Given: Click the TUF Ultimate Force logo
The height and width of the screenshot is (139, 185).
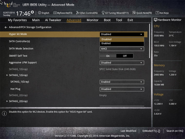Looking at the screenshot, I should (x=12, y=4).
